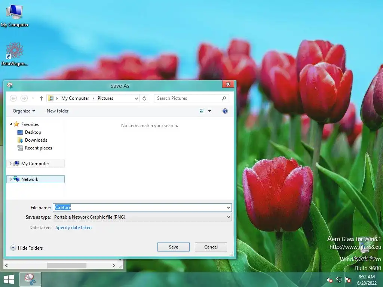The image size is (383, 287).
Task: Click the network tray icon
Action: pyautogui.click(x=339, y=280)
